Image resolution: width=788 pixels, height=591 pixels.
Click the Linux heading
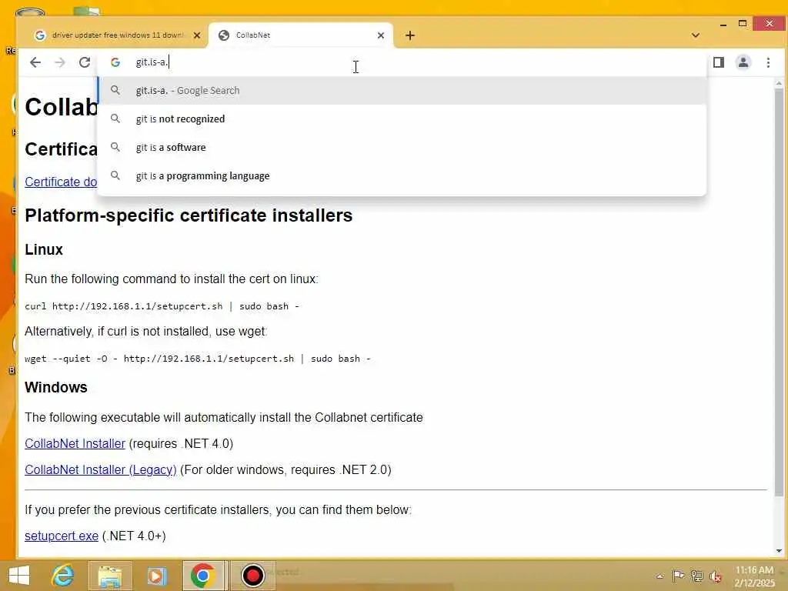(x=44, y=250)
